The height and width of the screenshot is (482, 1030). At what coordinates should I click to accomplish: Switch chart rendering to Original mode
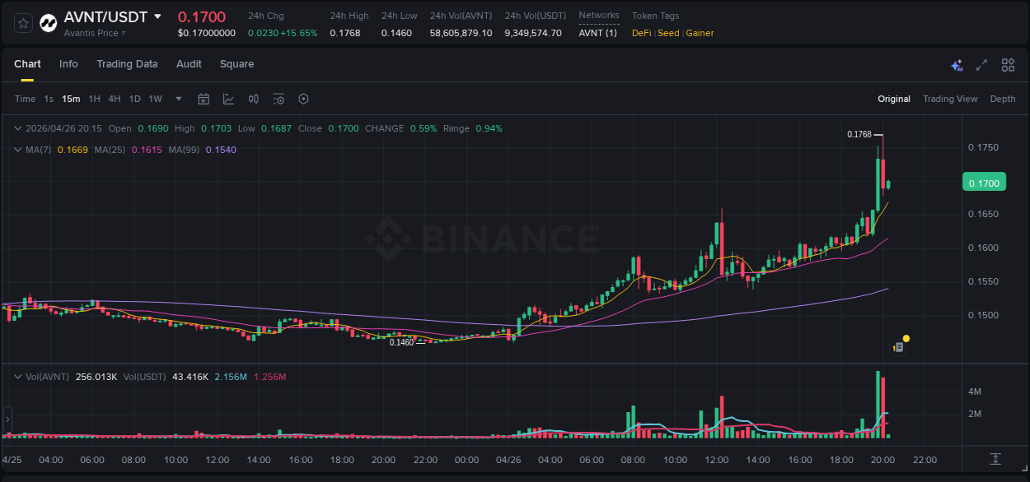[893, 99]
